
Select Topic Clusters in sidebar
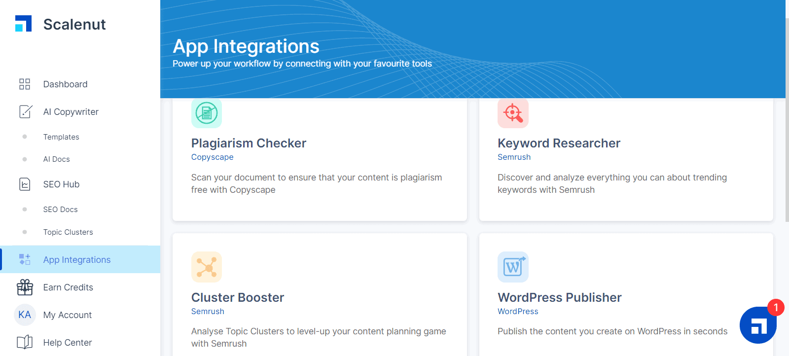68,232
